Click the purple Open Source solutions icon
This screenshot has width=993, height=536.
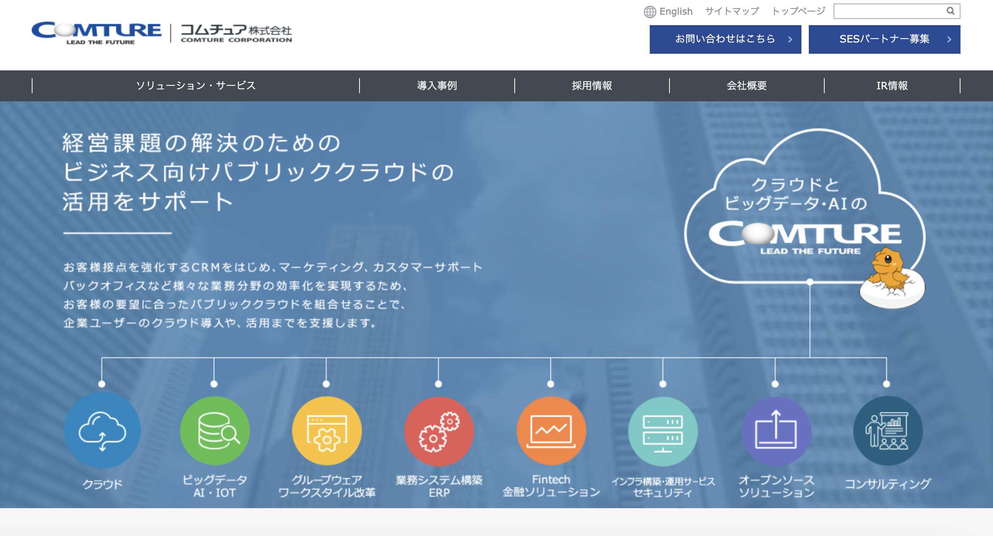(776, 431)
